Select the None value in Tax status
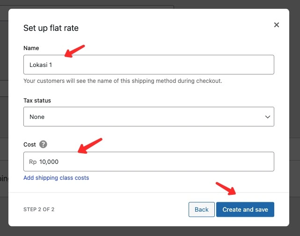Viewport: 300px width, 236px height. [37, 117]
